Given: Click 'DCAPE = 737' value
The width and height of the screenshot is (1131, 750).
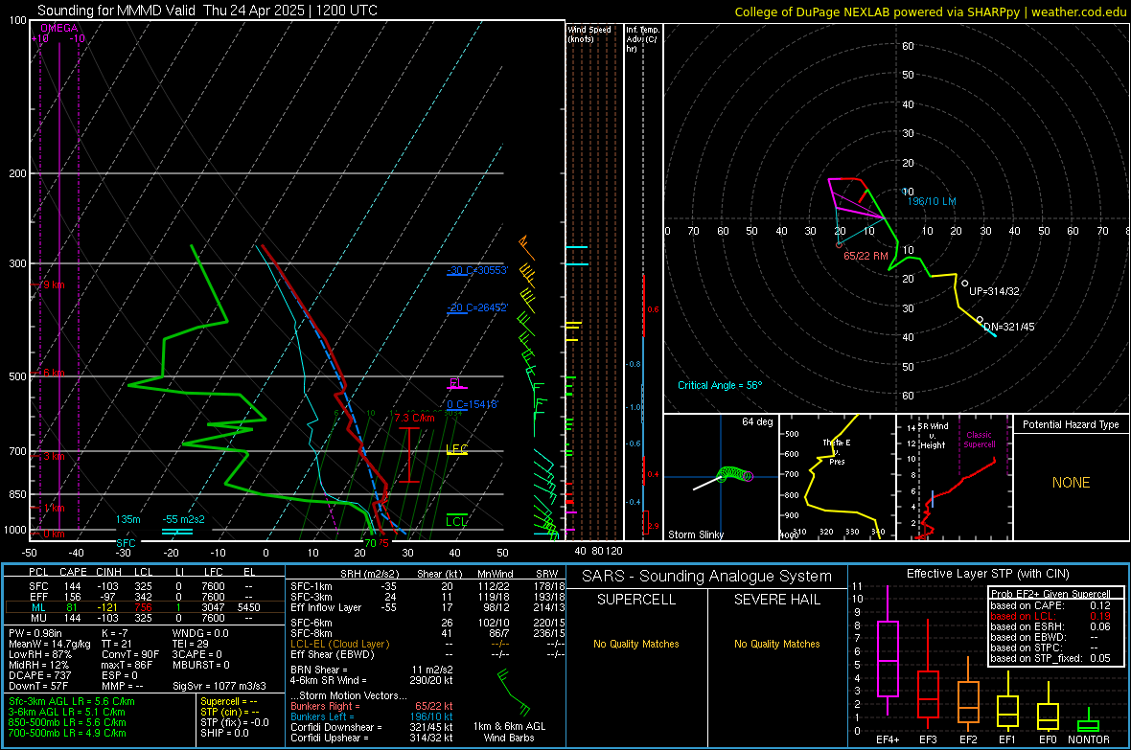Looking at the screenshot, I should (x=37, y=675).
